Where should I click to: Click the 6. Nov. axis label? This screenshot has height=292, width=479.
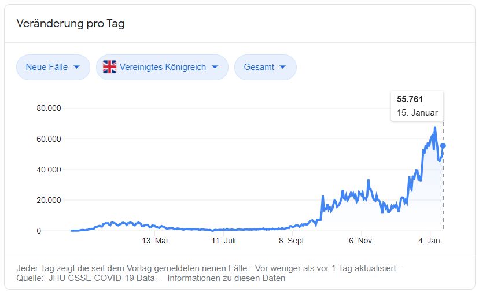[361, 241]
